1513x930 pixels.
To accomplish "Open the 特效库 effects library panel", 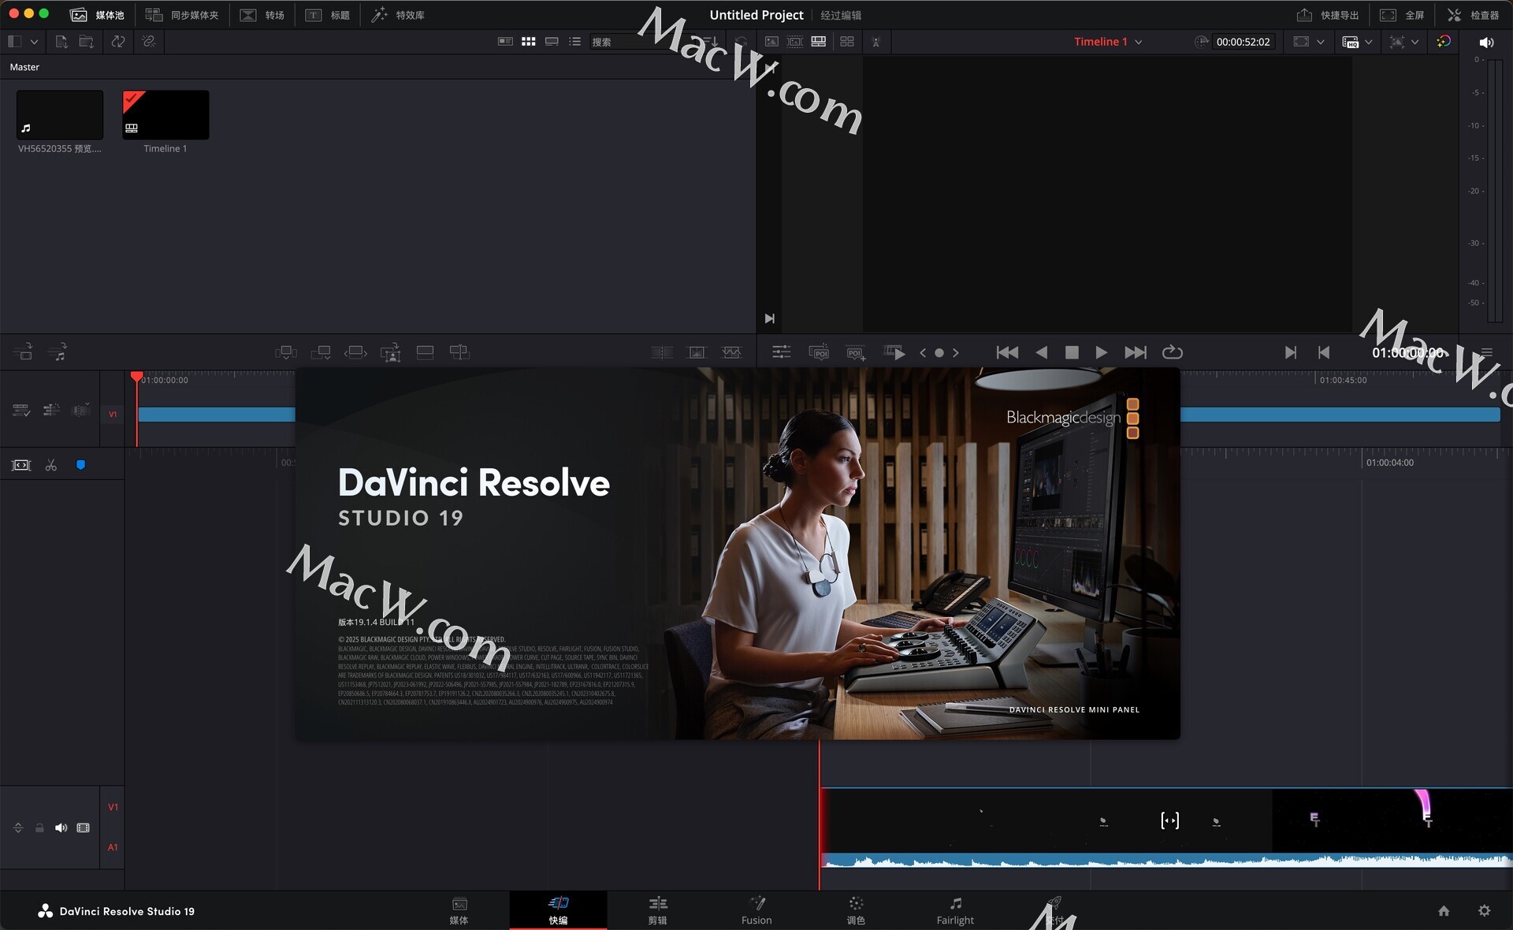I will (x=398, y=15).
